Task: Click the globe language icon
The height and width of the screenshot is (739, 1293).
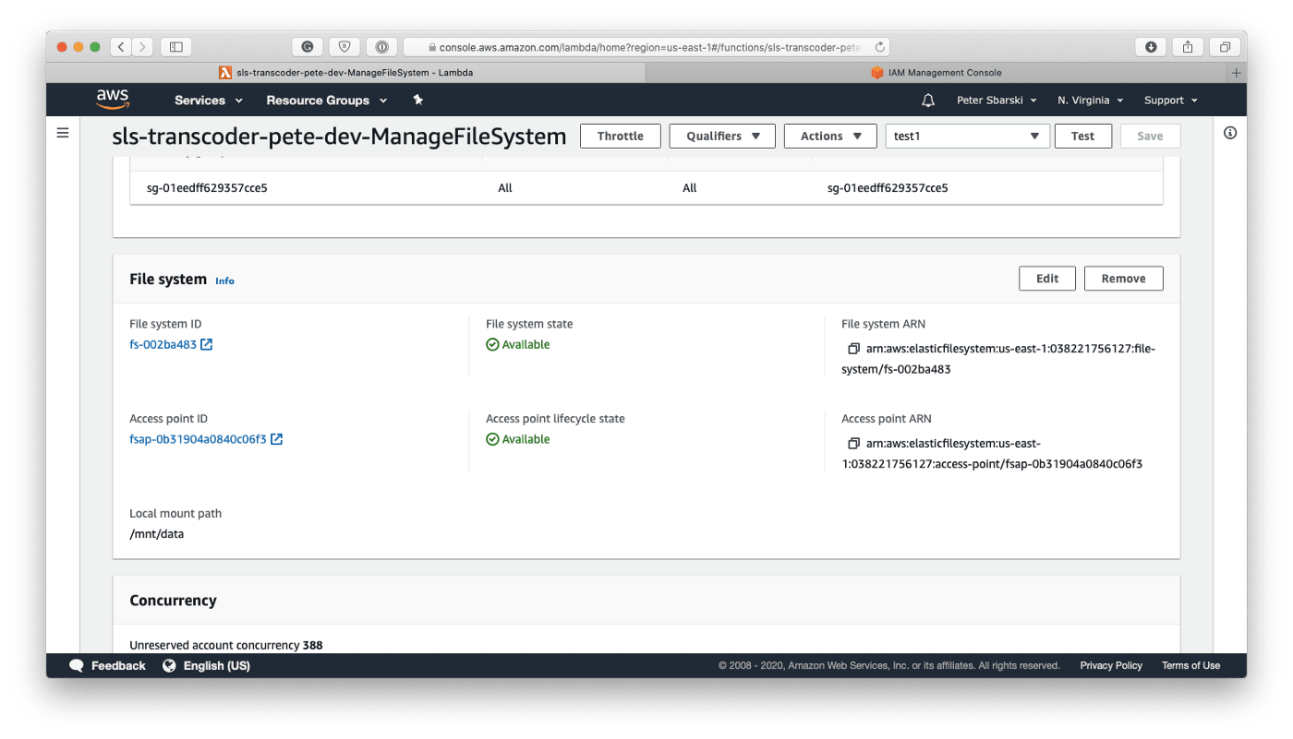Action: (169, 665)
